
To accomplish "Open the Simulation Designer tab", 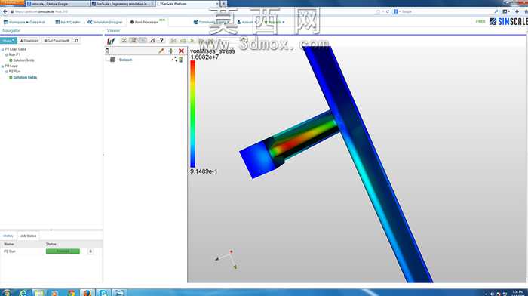I will pos(105,22).
